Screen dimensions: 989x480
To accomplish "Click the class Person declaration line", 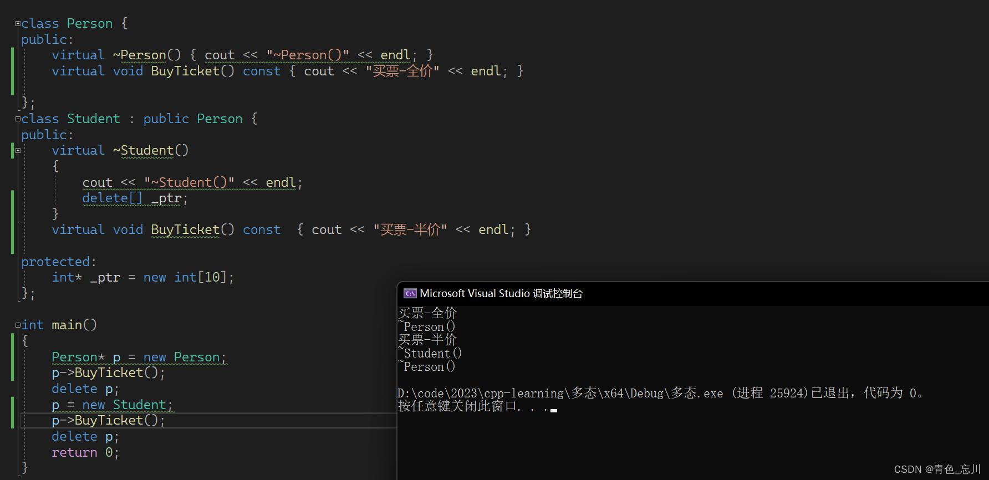I will (x=75, y=24).
